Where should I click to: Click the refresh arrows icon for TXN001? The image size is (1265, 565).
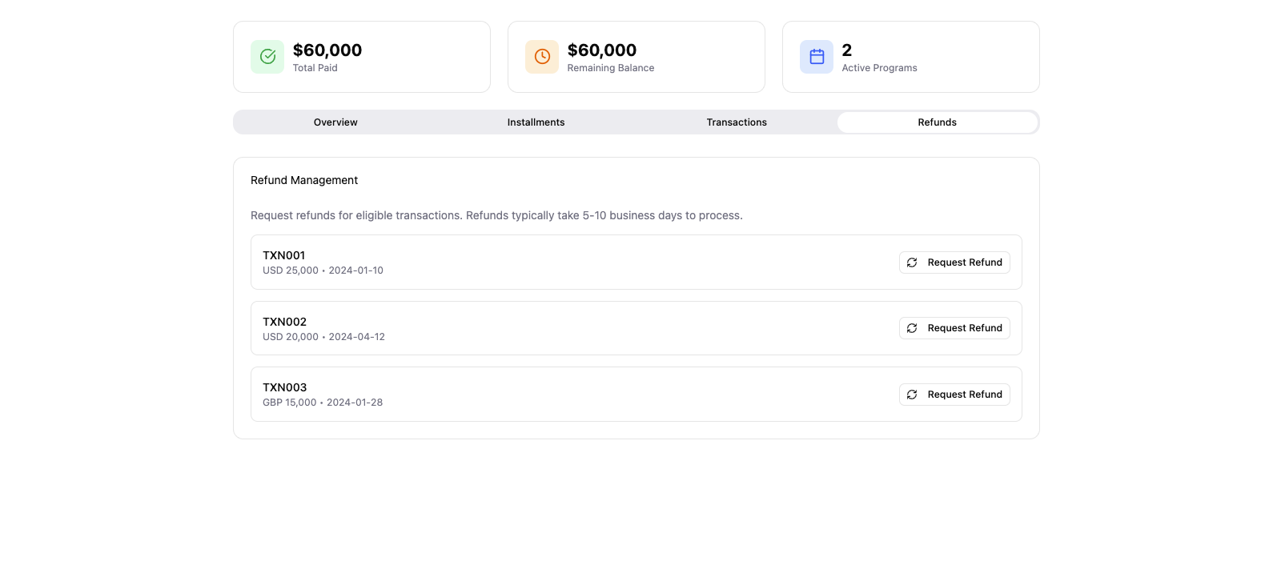coord(912,262)
